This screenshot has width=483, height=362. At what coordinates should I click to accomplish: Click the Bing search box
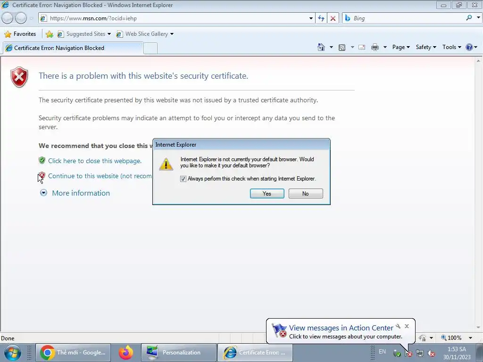pyautogui.click(x=407, y=18)
